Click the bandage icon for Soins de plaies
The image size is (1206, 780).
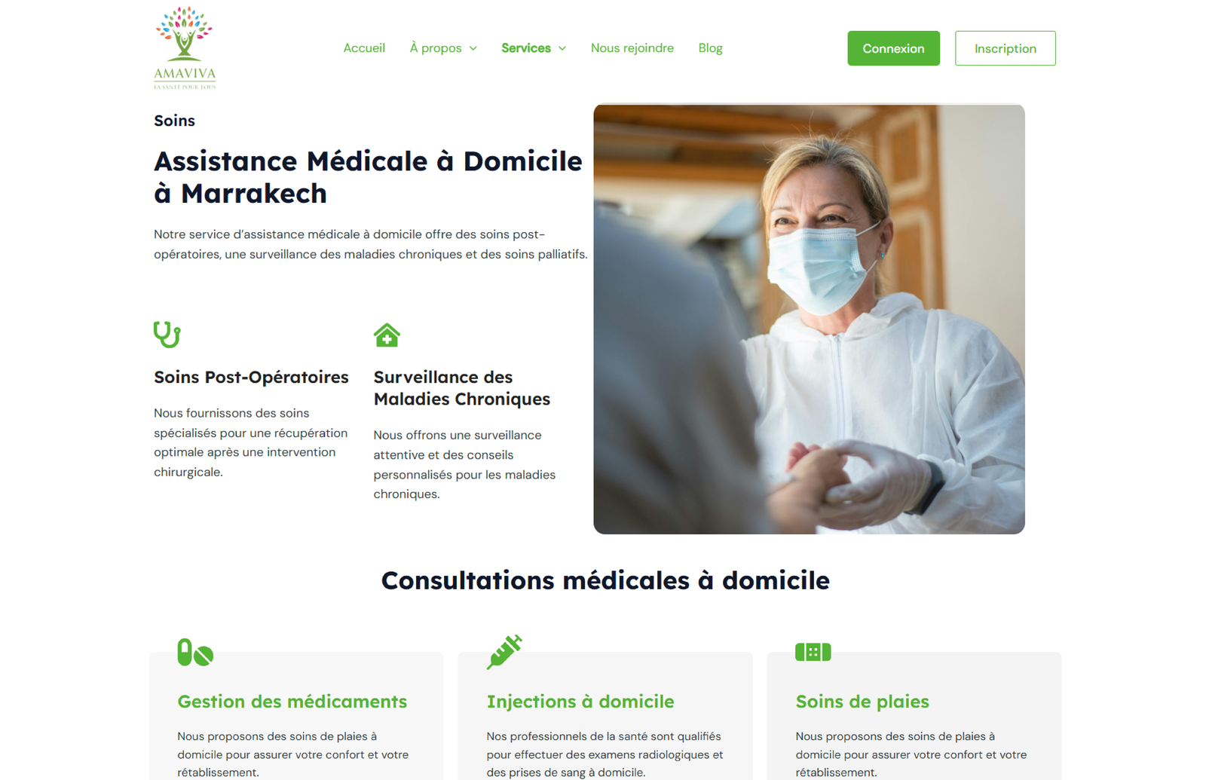[813, 652]
